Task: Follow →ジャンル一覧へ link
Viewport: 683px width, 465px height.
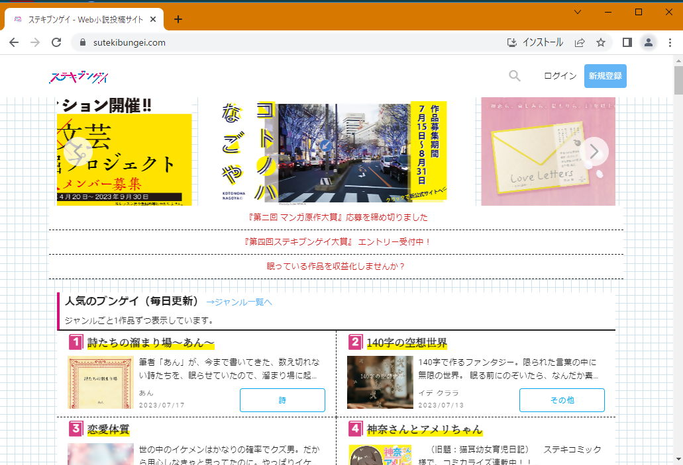Action: click(x=238, y=302)
